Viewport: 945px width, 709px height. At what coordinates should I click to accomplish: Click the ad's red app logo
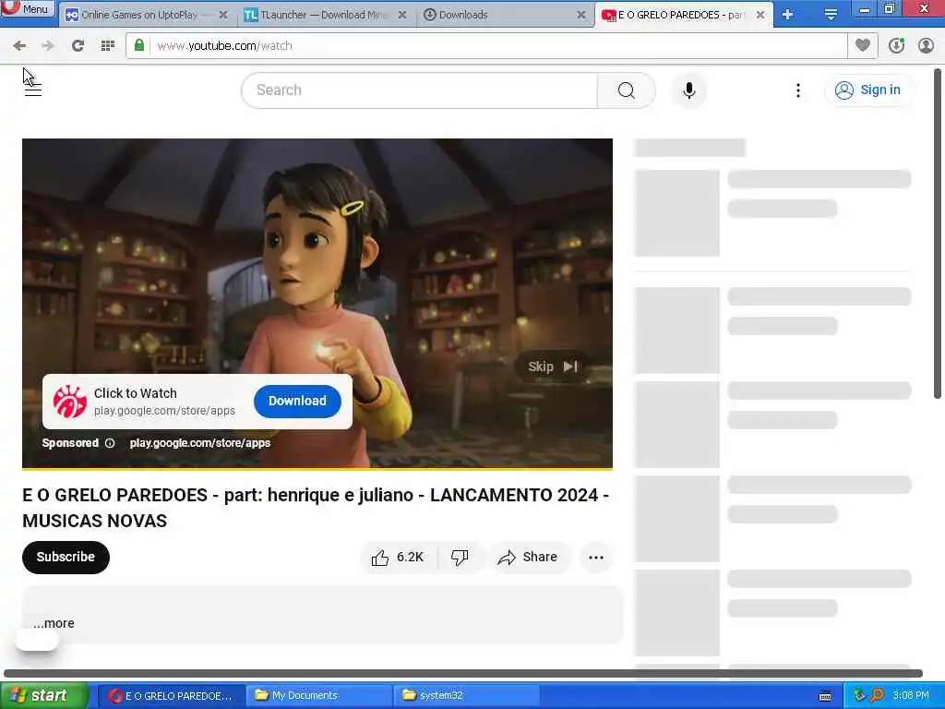click(x=69, y=402)
